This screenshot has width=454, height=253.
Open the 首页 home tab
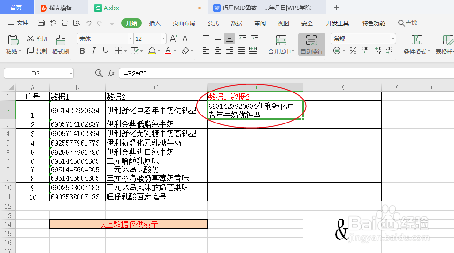16,7
